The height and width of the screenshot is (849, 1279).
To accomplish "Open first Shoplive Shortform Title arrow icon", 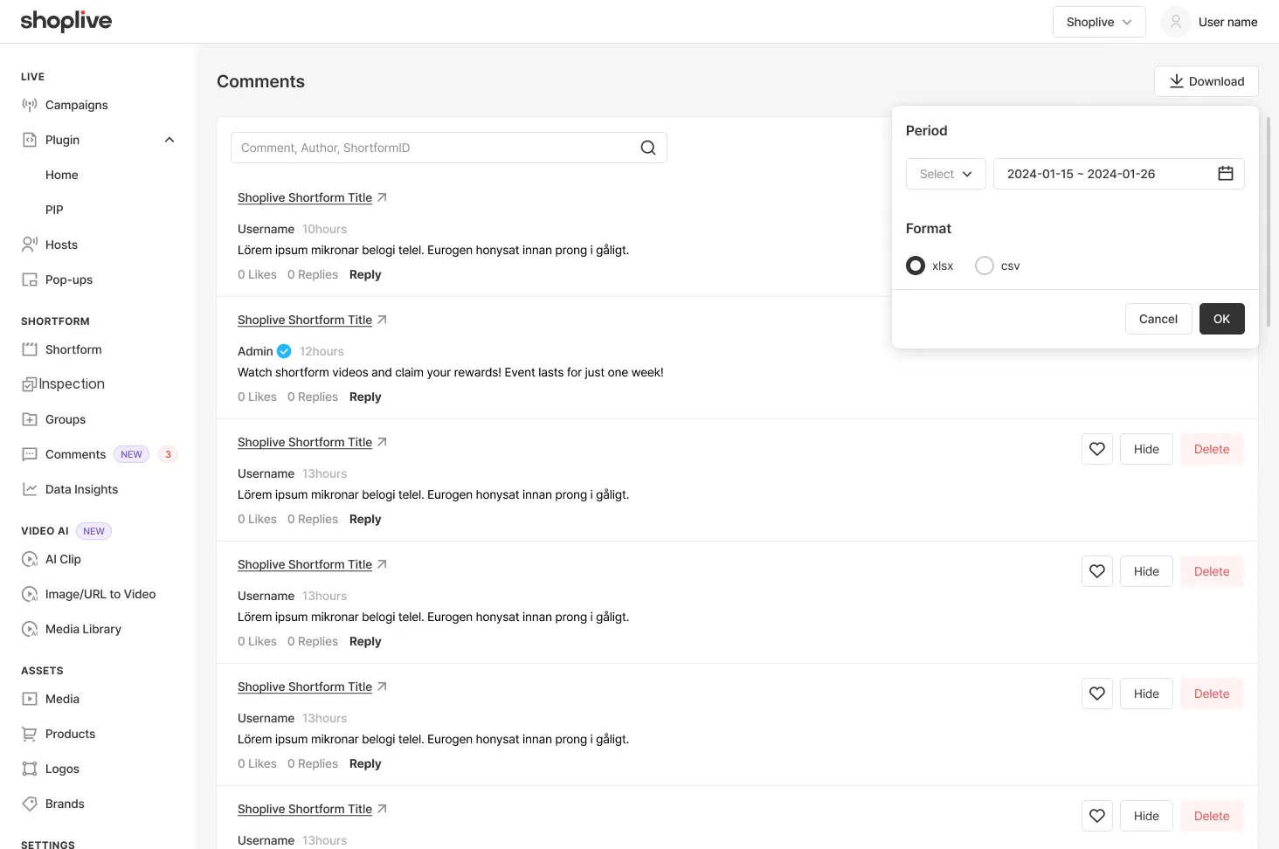I will [x=382, y=197].
